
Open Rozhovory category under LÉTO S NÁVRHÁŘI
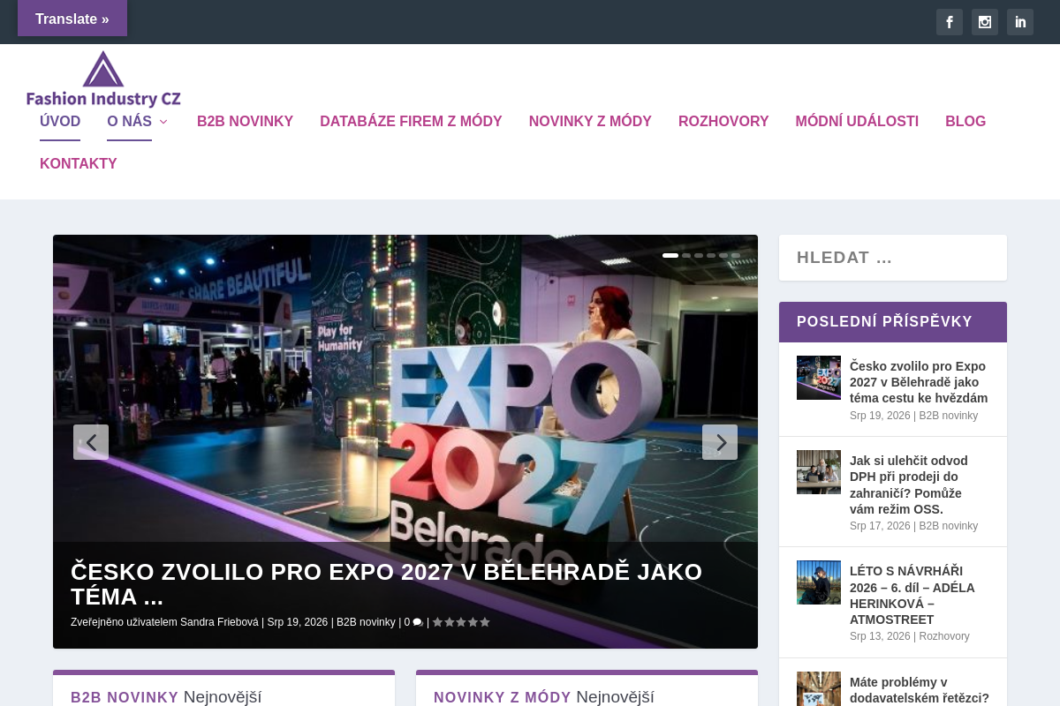coord(944,636)
